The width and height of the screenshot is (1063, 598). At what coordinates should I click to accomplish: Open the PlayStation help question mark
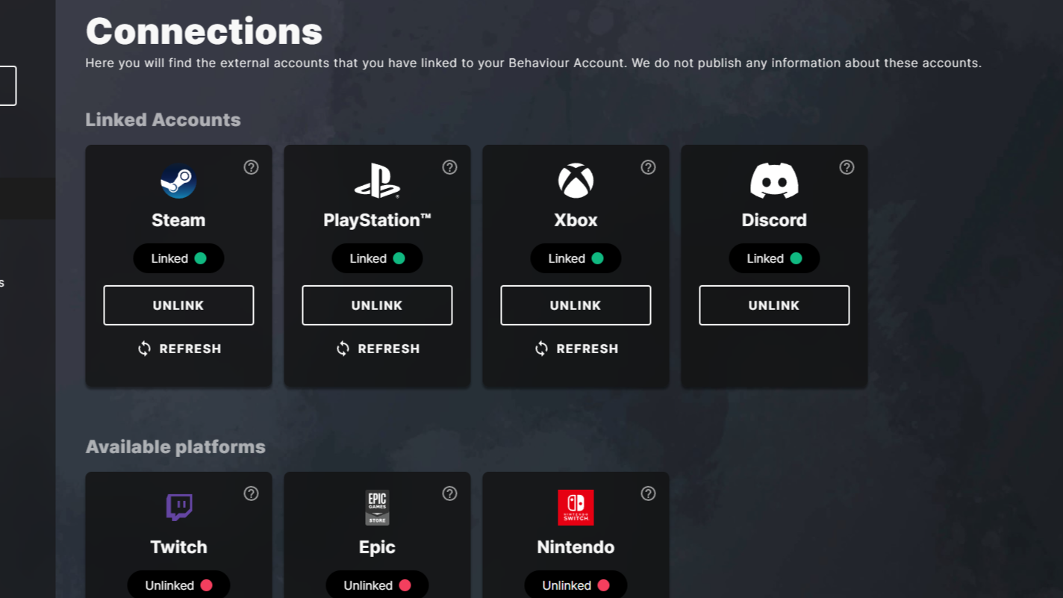click(x=449, y=167)
